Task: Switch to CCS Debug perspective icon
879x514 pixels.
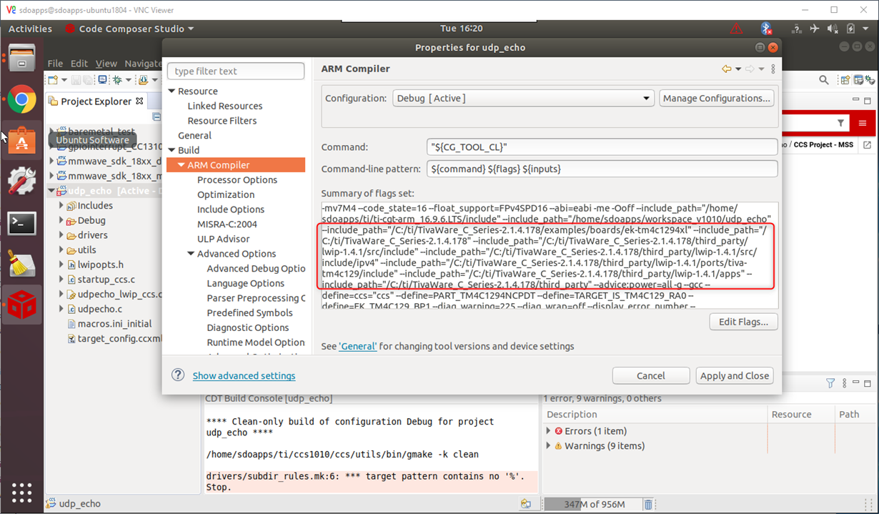Action: point(871,80)
